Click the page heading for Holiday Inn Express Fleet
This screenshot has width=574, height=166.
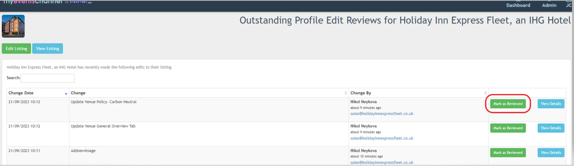click(x=405, y=20)
